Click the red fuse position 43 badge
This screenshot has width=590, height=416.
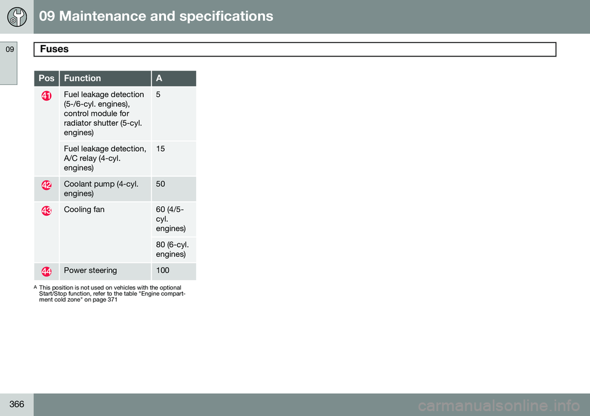(x=46, y=211)
